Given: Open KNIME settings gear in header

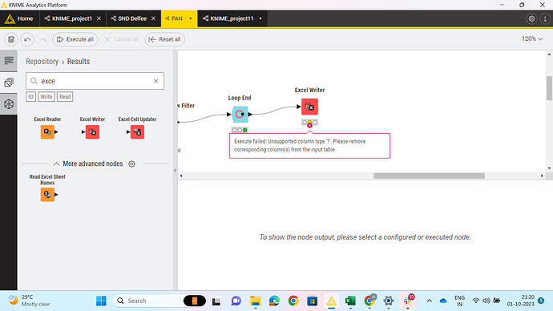Looking at the screenshot, I should tap(531, 18).
